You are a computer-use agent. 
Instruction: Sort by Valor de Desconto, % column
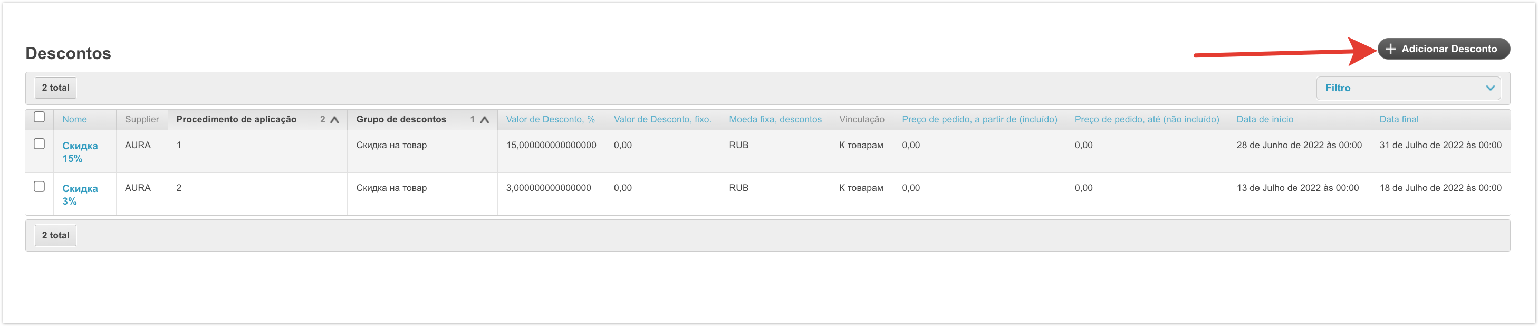pos(550,119)
